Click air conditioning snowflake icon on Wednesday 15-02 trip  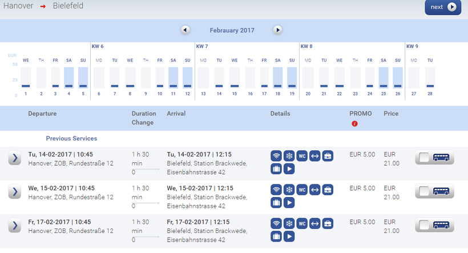coord(289,190)
